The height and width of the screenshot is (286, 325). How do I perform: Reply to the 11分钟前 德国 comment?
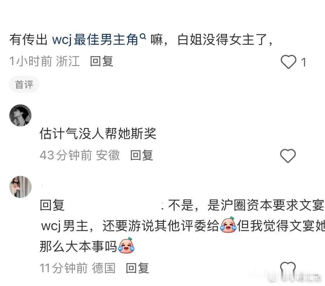click(138, 268)
